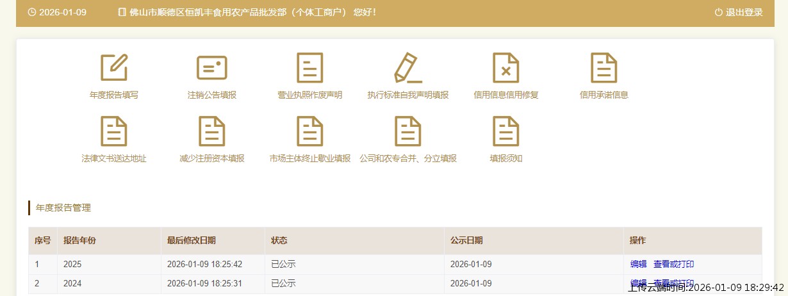This screenshot has height=296, width=788.
Task: Click the 填报须知 text label
Action: coord(506,158)
